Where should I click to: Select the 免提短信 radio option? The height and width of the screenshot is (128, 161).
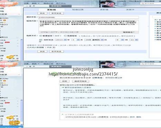click(65, 36)
